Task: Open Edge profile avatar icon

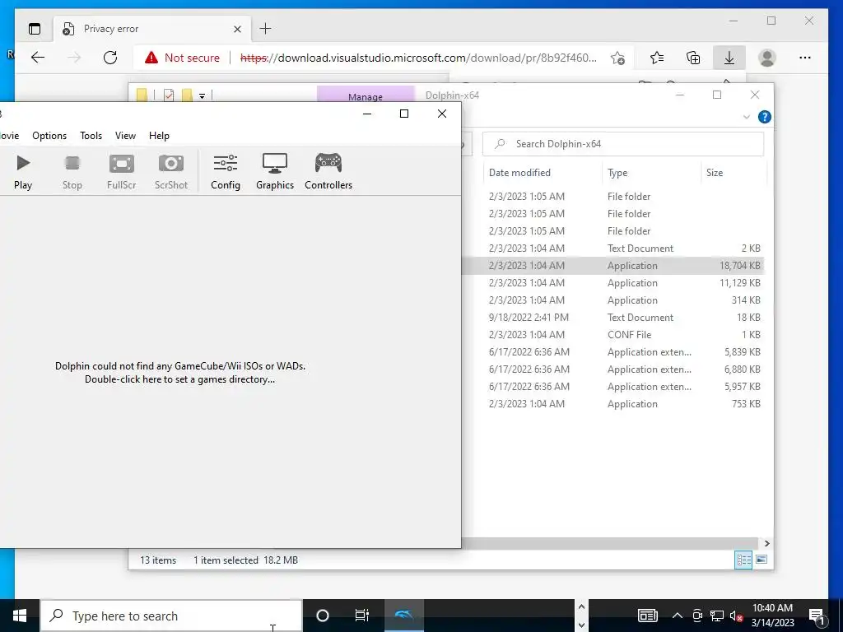Action: [767, 58]
